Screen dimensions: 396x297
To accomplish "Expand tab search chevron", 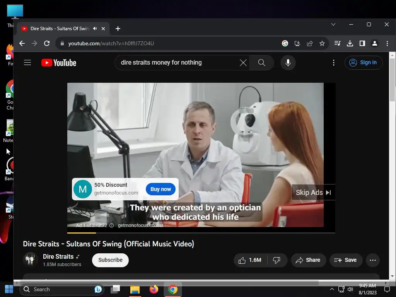I will pos(333,24).
